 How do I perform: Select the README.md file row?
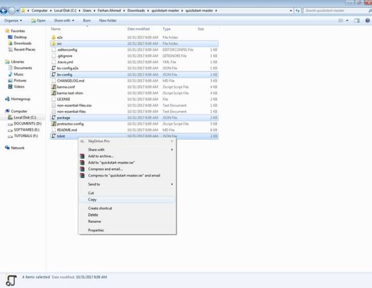click(x=134, y=130)
